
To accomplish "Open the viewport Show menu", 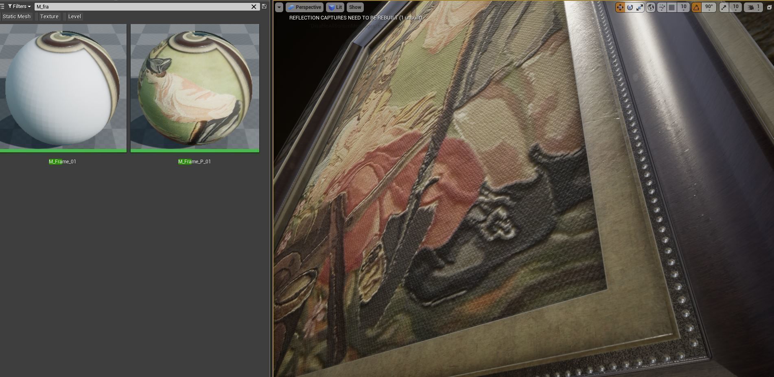I will 355,7.
